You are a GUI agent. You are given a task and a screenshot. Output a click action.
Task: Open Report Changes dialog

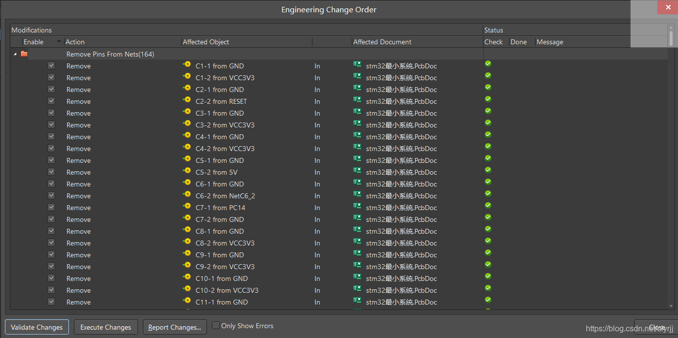coord(174,327)
